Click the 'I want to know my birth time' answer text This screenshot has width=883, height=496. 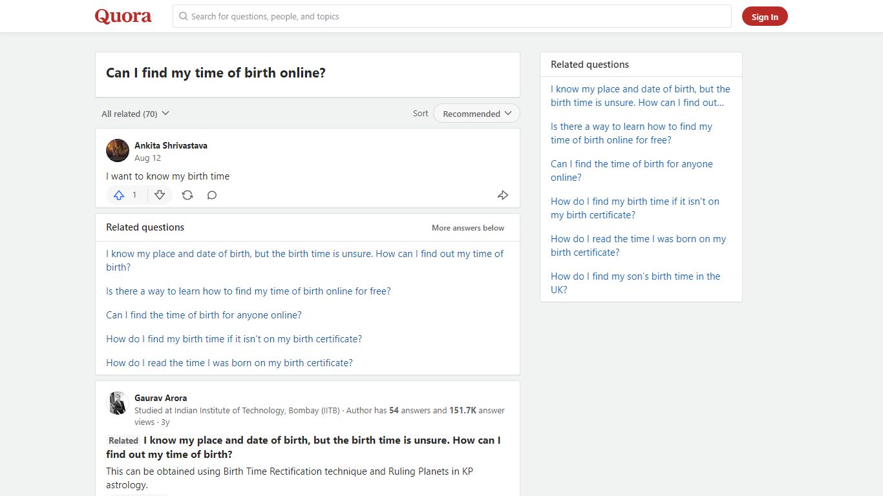coord(168,176)
